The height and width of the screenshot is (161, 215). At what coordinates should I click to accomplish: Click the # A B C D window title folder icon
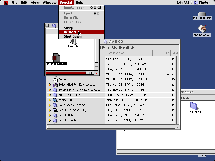click(x=105, y=41)
